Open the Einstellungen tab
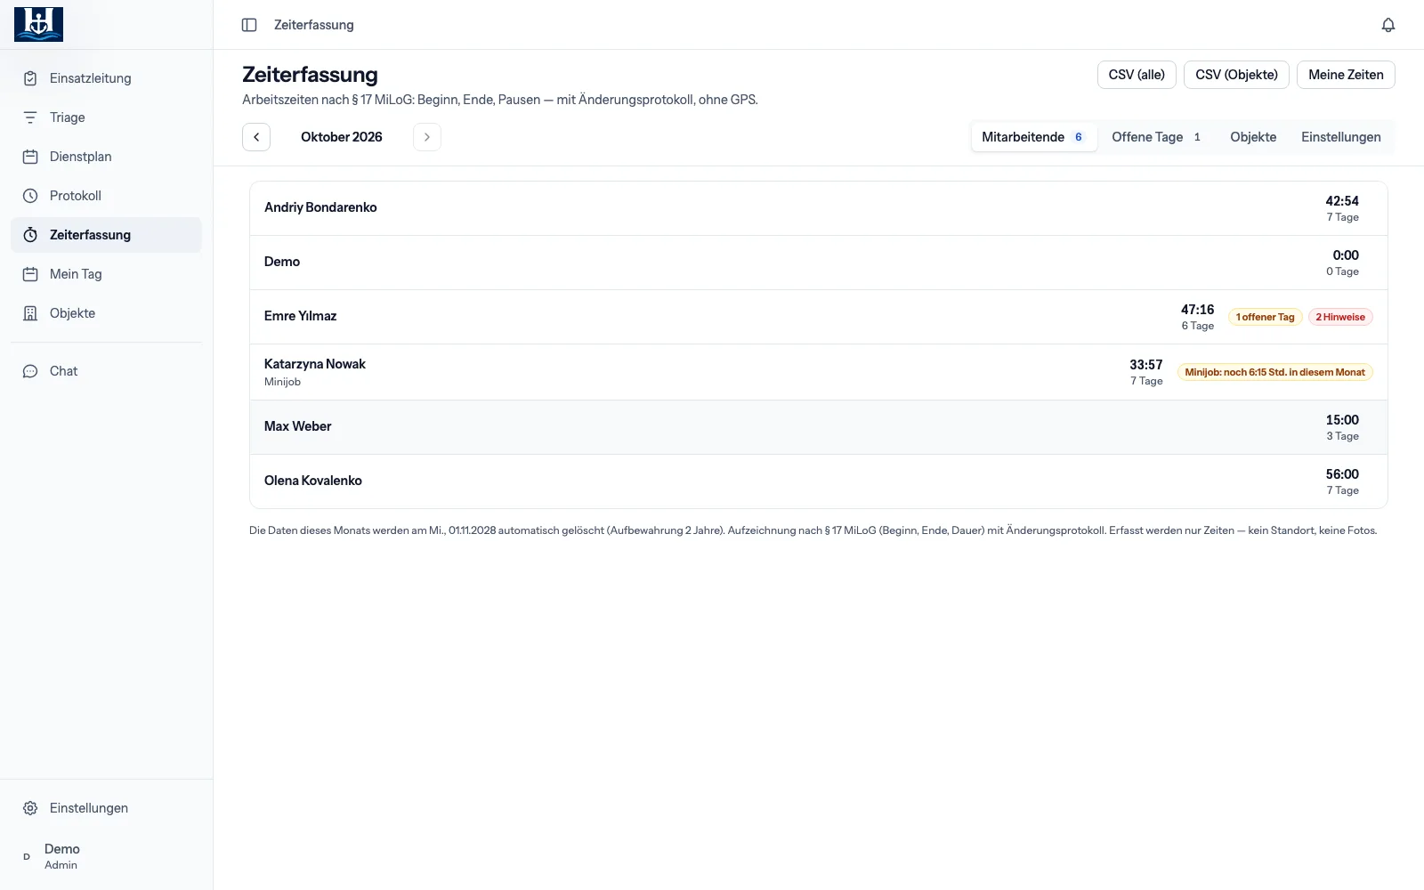Viewport: 1424px width, 890px height. (1341, 137)
